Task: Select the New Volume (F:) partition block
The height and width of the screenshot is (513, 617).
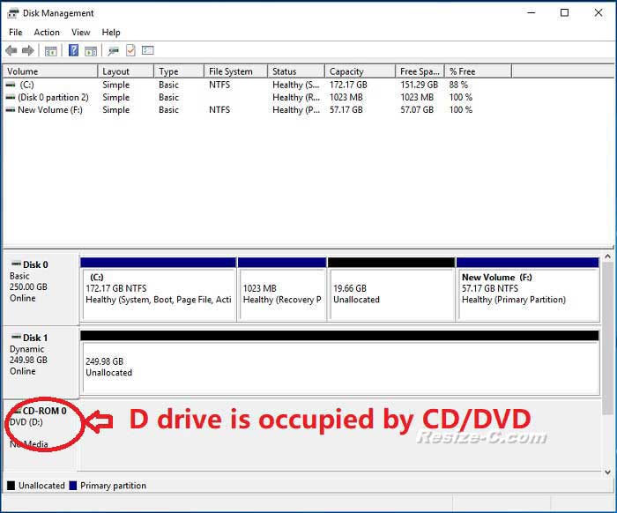Action: pos(528,289)
